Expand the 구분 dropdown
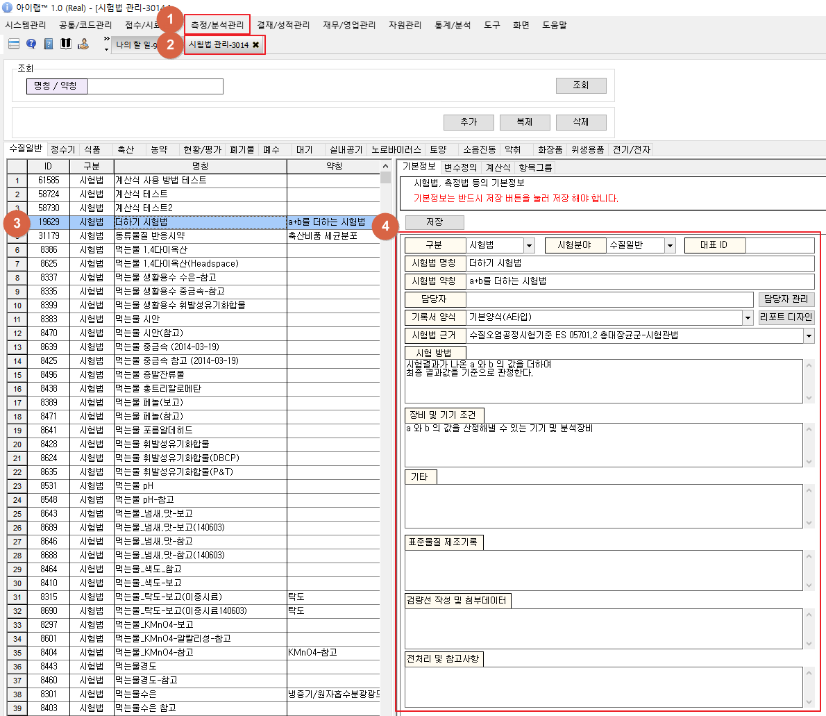826x716 pixels. [529, 245]
